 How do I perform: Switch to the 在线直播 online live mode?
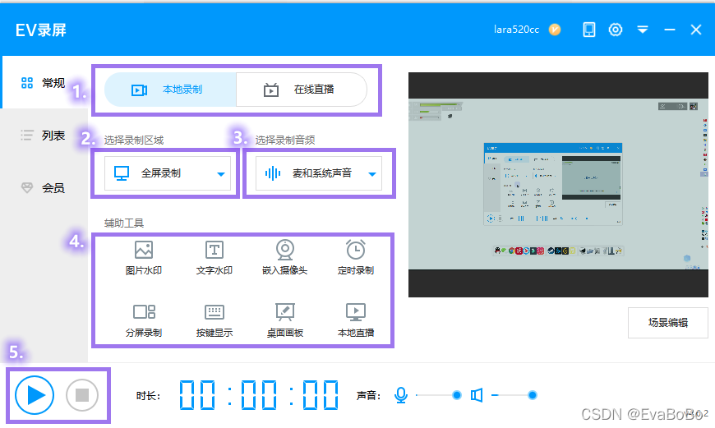[302, 90]
